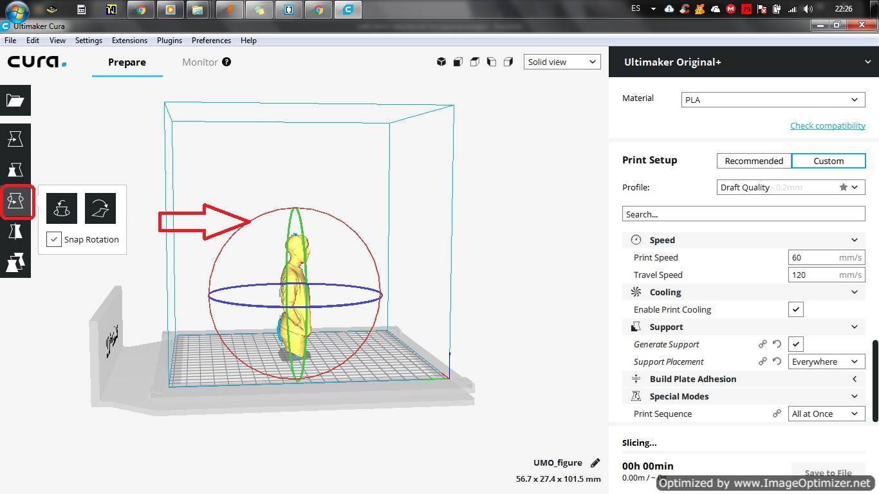Edit the UMO_figure job name pencil
Viewport: 879px width, 494px height.
(x=595, y=462)
